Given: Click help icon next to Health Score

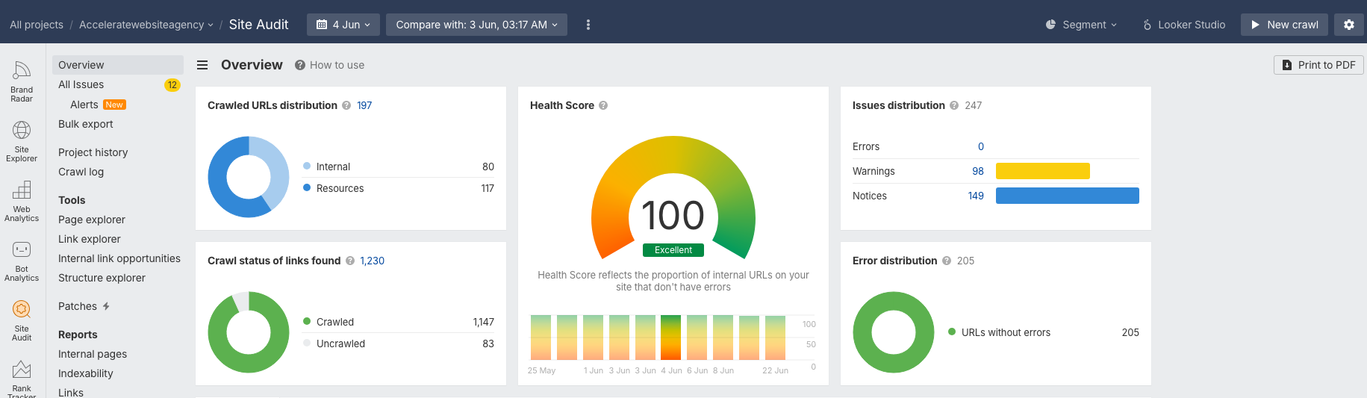Looking at the screenshot, I should pyautogui.click(x=603, y=105).
